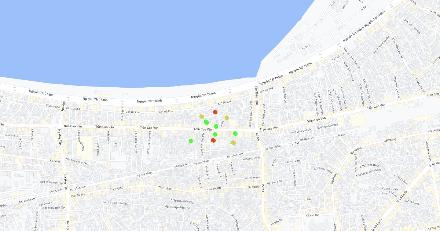This screenshot has height=231, width=440.
Task: Click the Lê Thị Xuyến street label
Action: (252, 177)
